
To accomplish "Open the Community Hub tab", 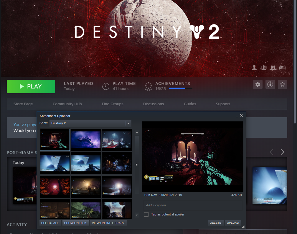I will [x=67, y=104].
